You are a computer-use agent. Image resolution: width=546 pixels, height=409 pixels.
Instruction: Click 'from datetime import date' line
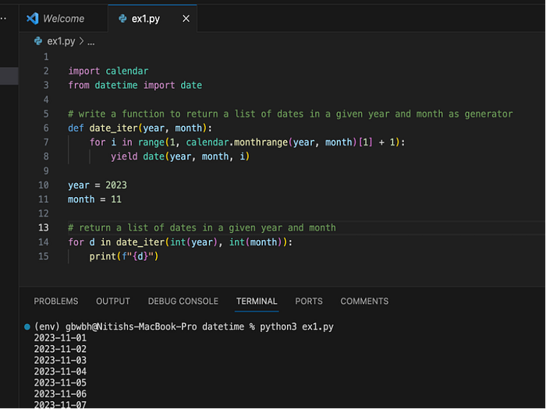coord(135,86)
